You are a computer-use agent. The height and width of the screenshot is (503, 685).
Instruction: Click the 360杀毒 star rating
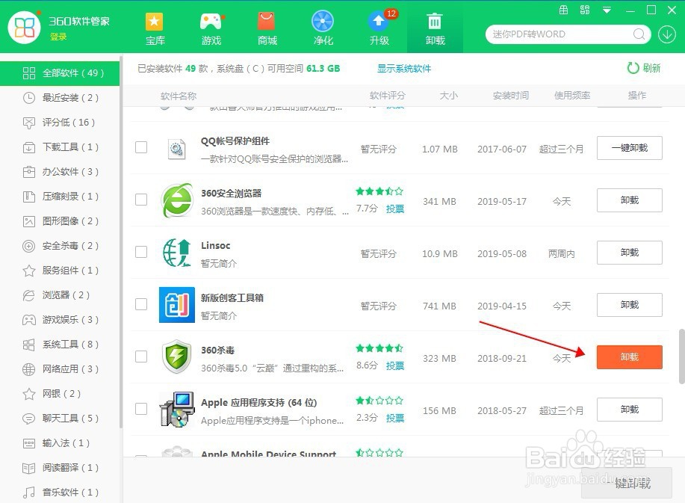click(379, 348)
